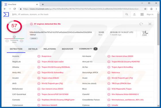Click ClamAV Win.Malware.Midie result

(125, 94)
